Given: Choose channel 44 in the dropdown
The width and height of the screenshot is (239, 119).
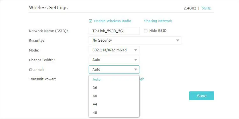Looking at the screenshot, I should [114, 104].
